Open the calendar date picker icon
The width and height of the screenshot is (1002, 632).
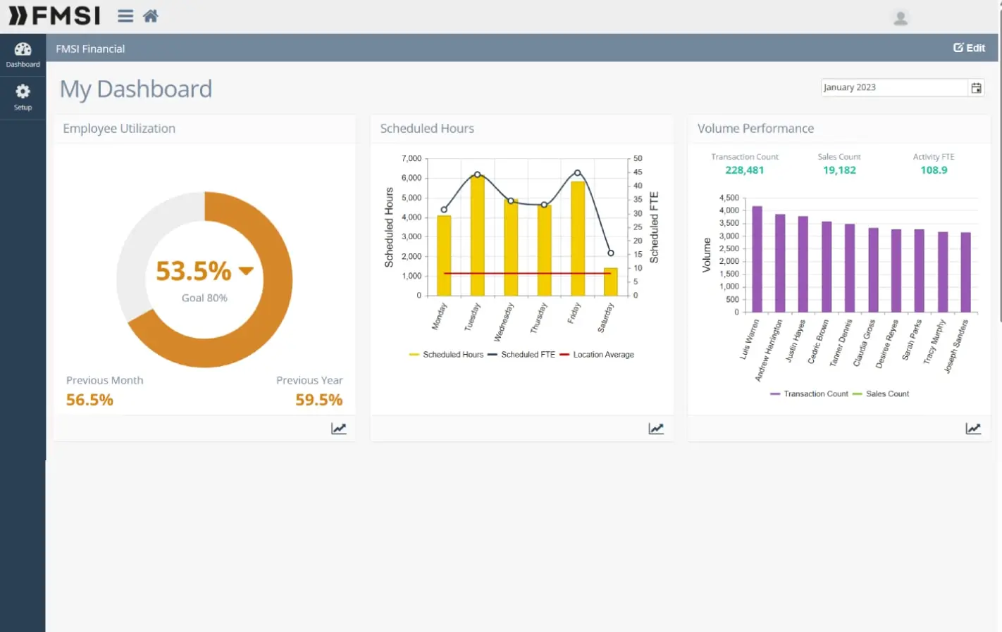[976, 88]
